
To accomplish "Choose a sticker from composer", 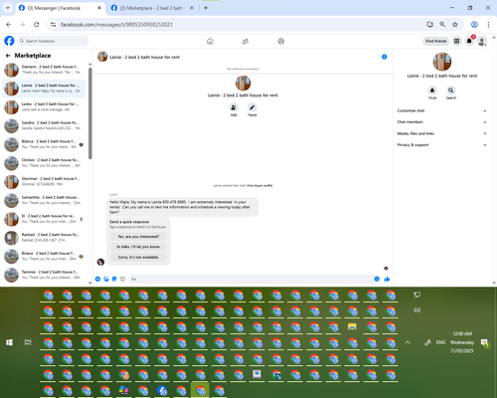I will tap(114, 279).
